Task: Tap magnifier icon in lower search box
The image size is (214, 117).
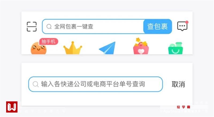Action: (36, 84)
